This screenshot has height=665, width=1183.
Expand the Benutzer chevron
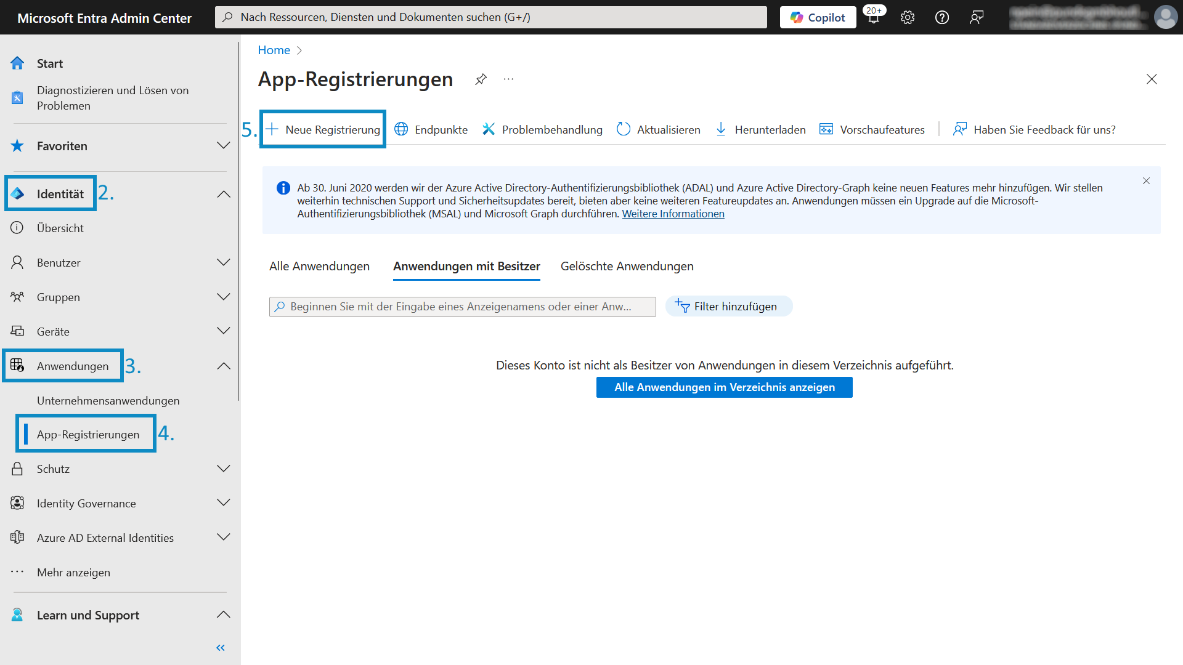[x=224, y=262]
